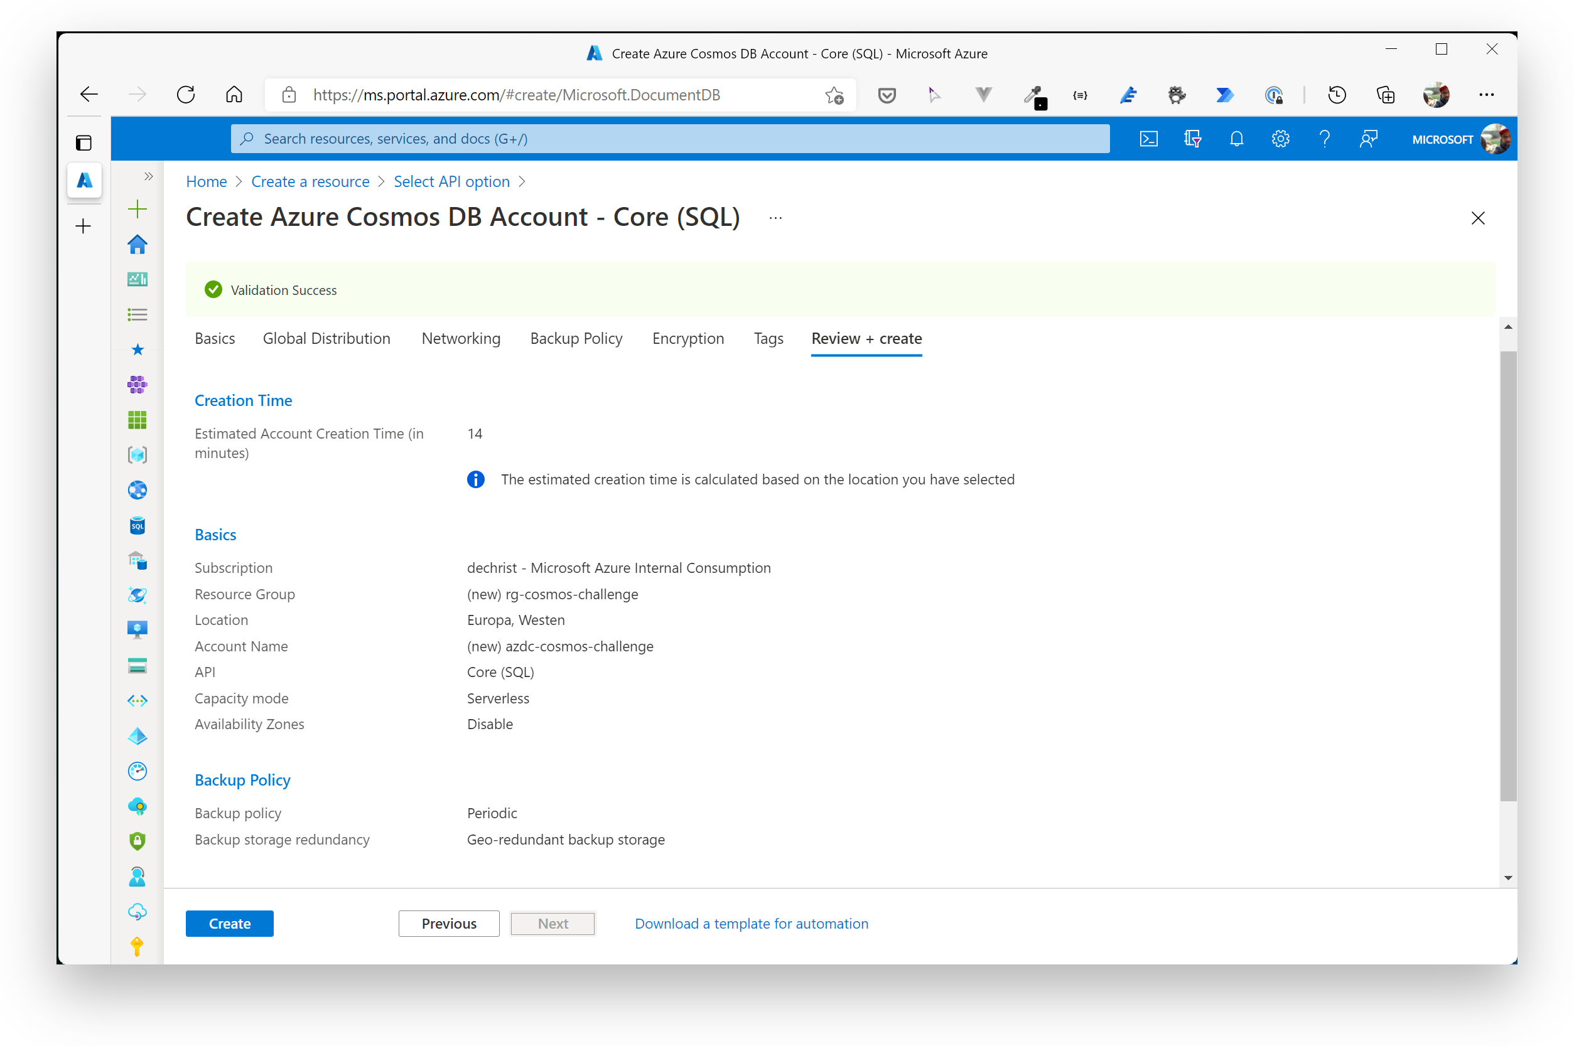Open Download a template for automation

[x=751, y=923]
